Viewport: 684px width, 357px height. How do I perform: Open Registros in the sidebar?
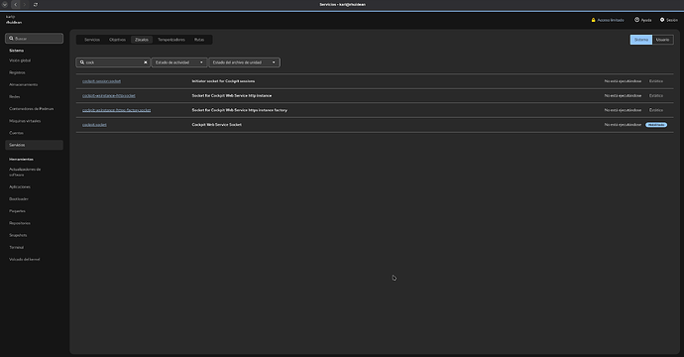point(34,72)
